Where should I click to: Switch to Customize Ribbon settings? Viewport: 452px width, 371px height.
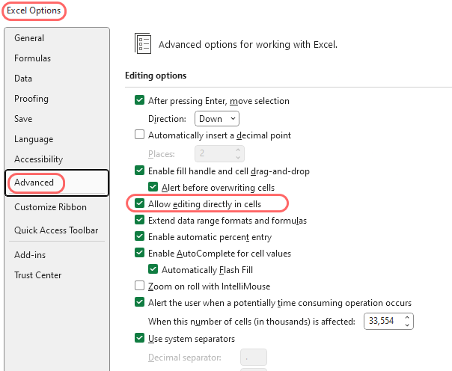pos(50,207)
